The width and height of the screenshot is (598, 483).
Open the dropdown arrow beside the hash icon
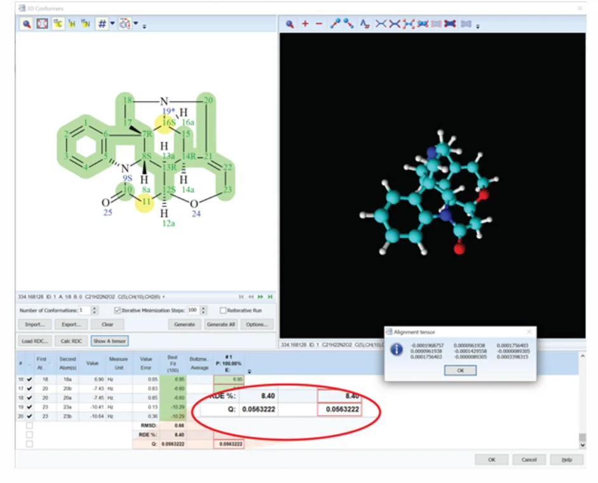point(112,23)
